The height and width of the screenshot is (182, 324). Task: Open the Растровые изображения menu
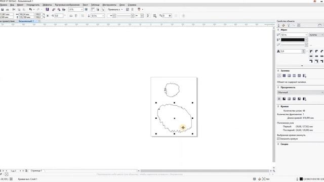67,5
